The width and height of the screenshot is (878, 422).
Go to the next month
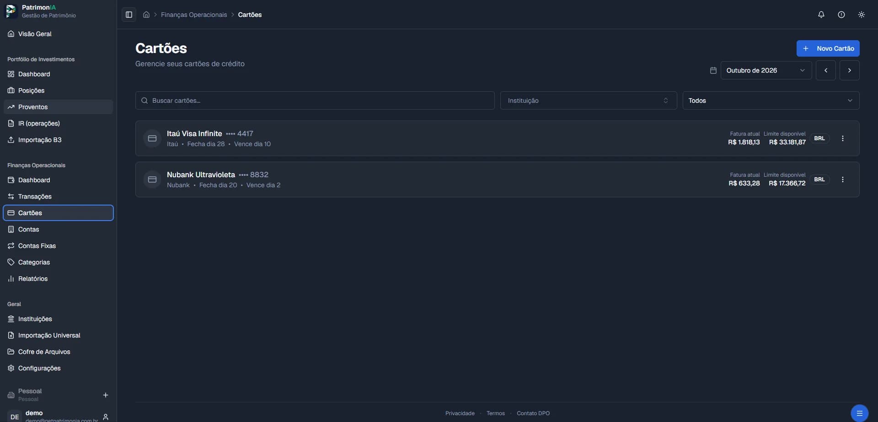tap(850, 70)
